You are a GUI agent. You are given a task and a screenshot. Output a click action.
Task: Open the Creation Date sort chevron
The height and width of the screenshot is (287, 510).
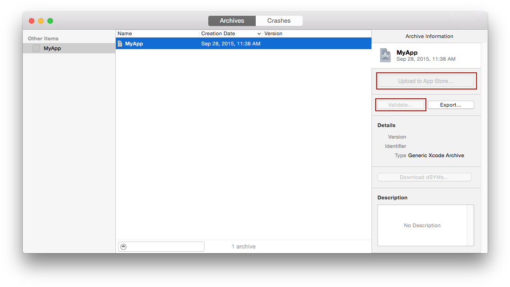[x=259, y=33]
